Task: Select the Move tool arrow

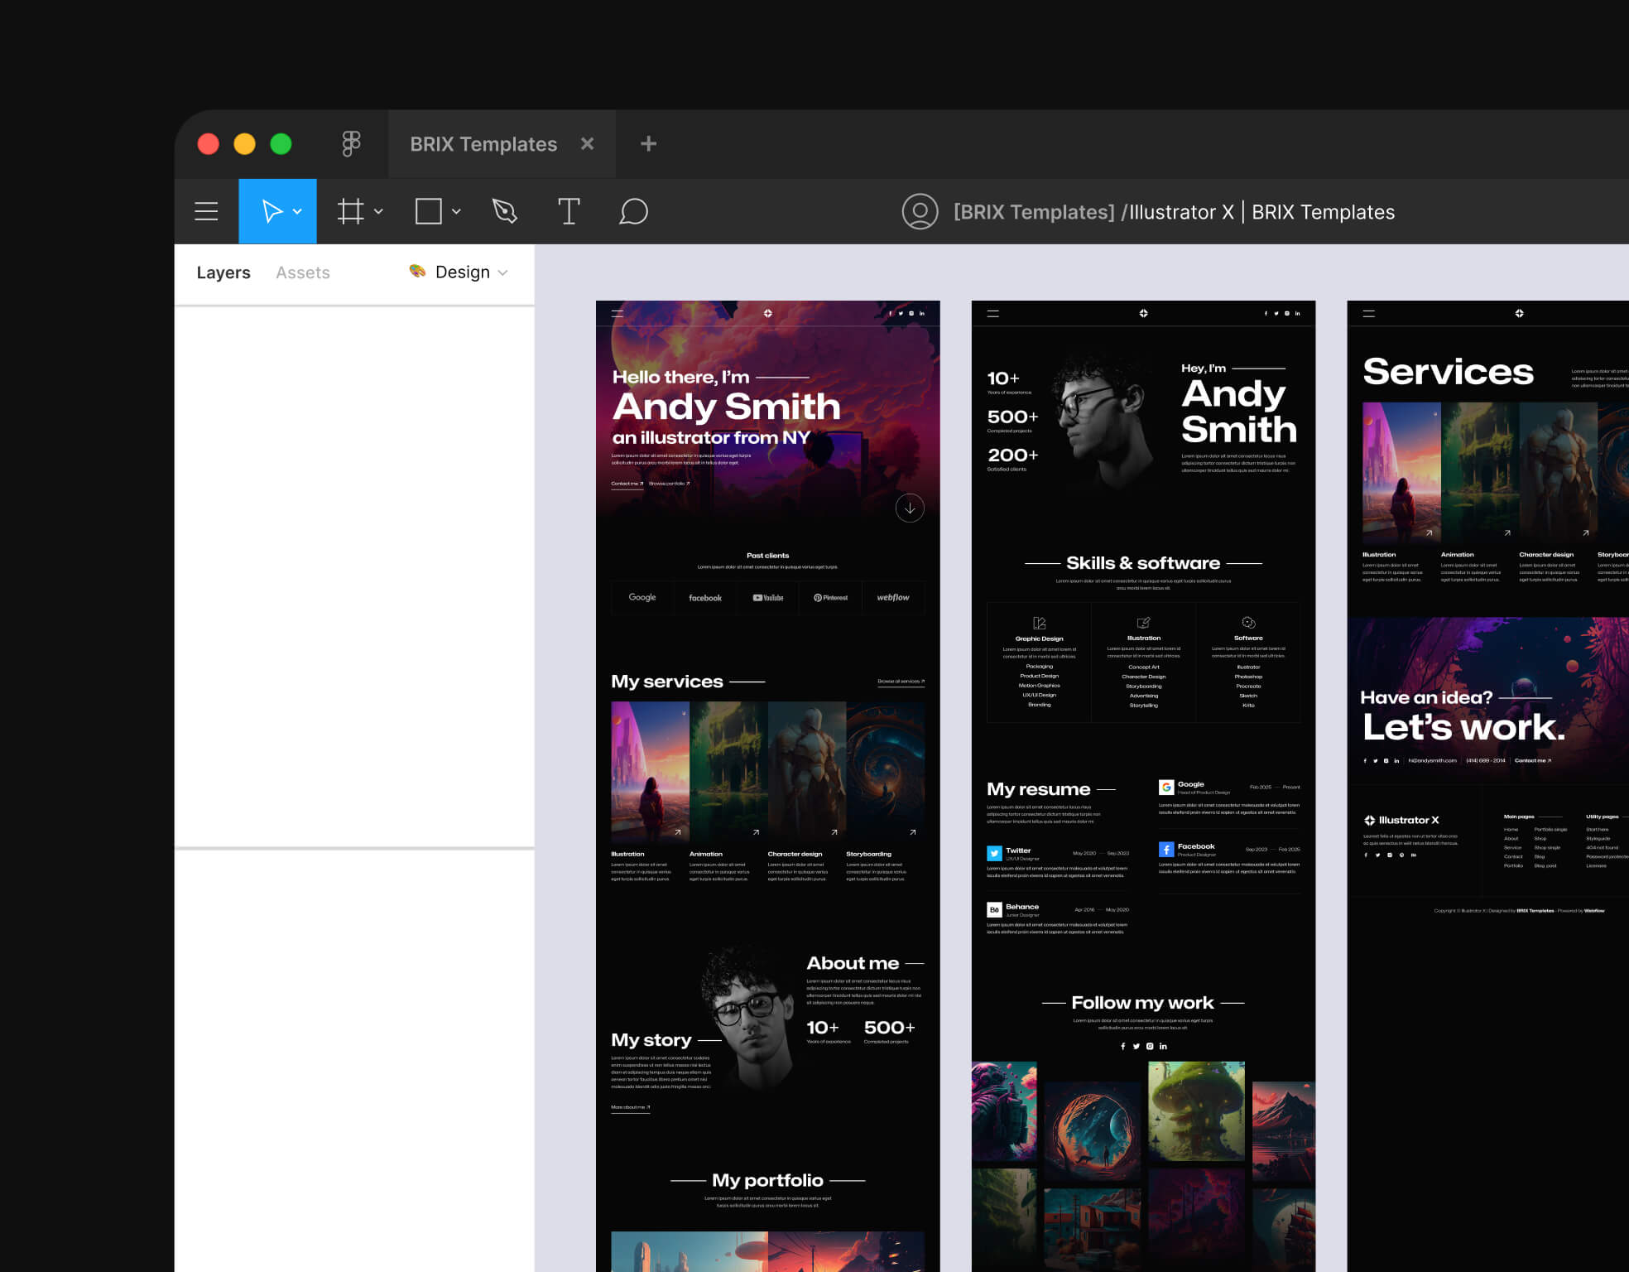Action: 271,211
